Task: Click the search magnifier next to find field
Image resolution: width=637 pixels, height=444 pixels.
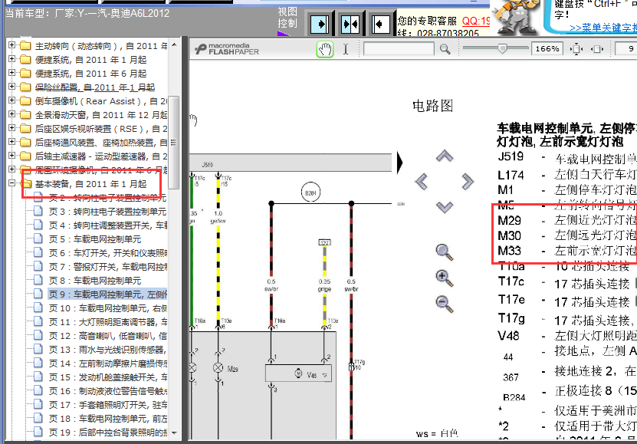Action: (445, 49)
